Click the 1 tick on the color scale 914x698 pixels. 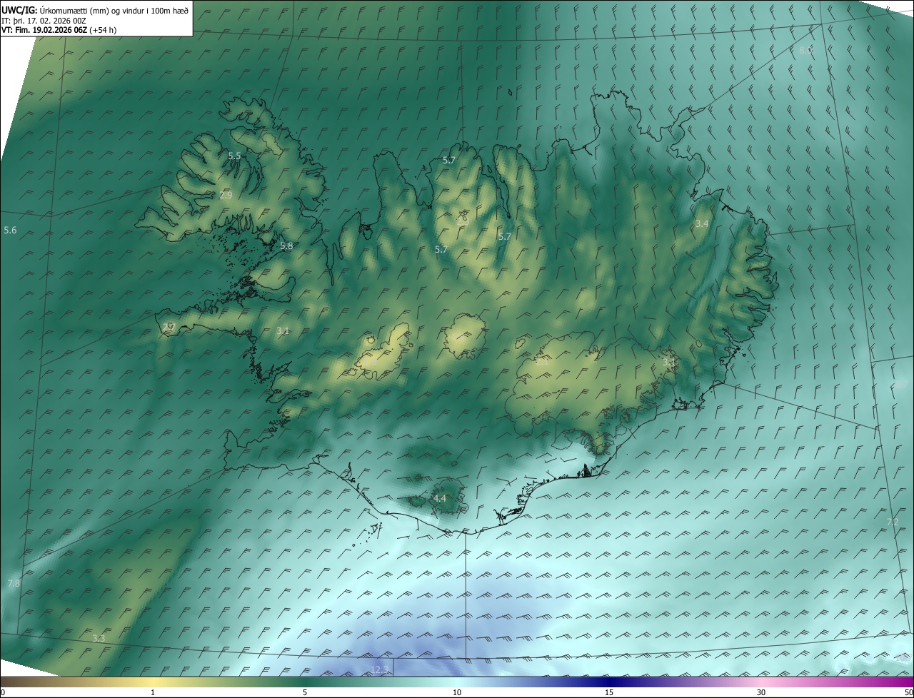pyautogui.click(x=153, y=692)
